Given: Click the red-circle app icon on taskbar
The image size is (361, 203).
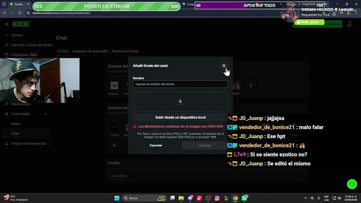Looking at the screenshot, I should (x=208, y=198).
